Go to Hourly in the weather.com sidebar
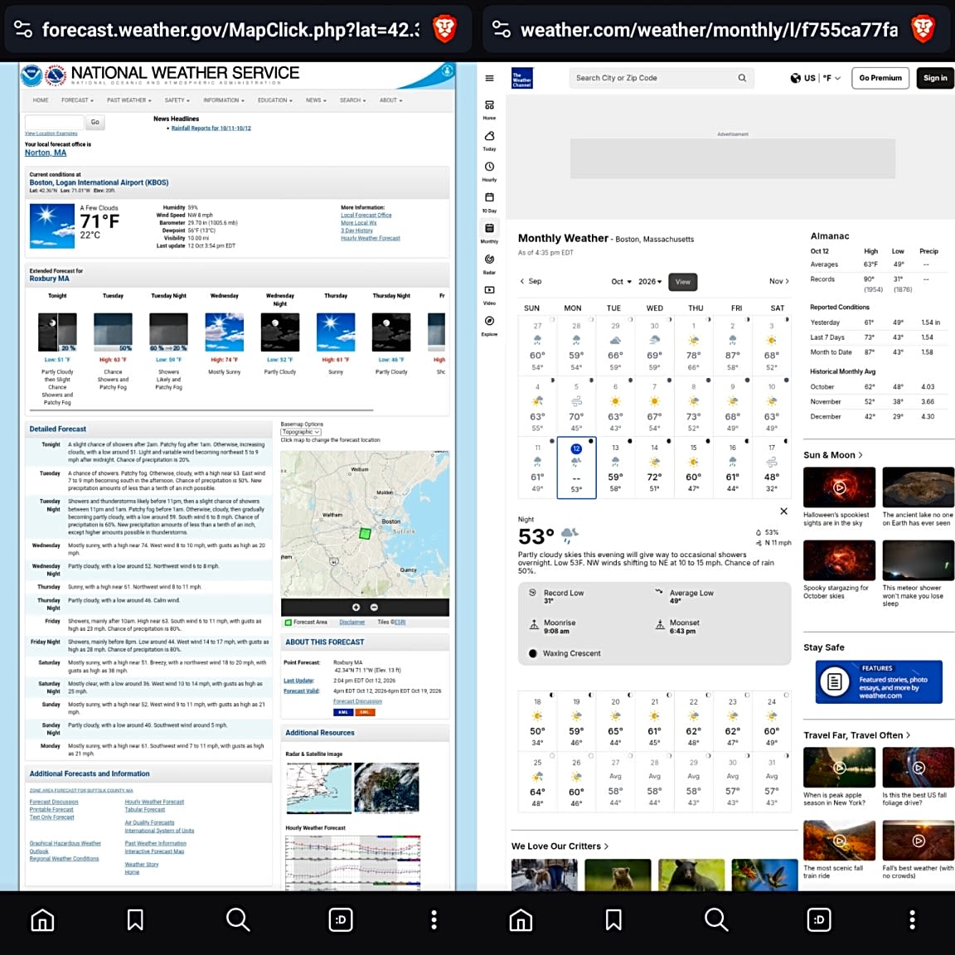This screenshot has width=955, height=955. (x=489, y=171)
